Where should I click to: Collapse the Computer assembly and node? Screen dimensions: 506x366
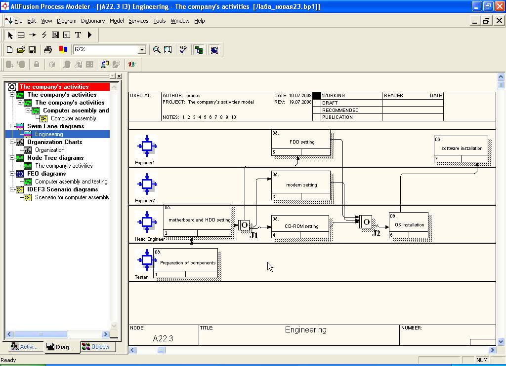tap(28, 110)
